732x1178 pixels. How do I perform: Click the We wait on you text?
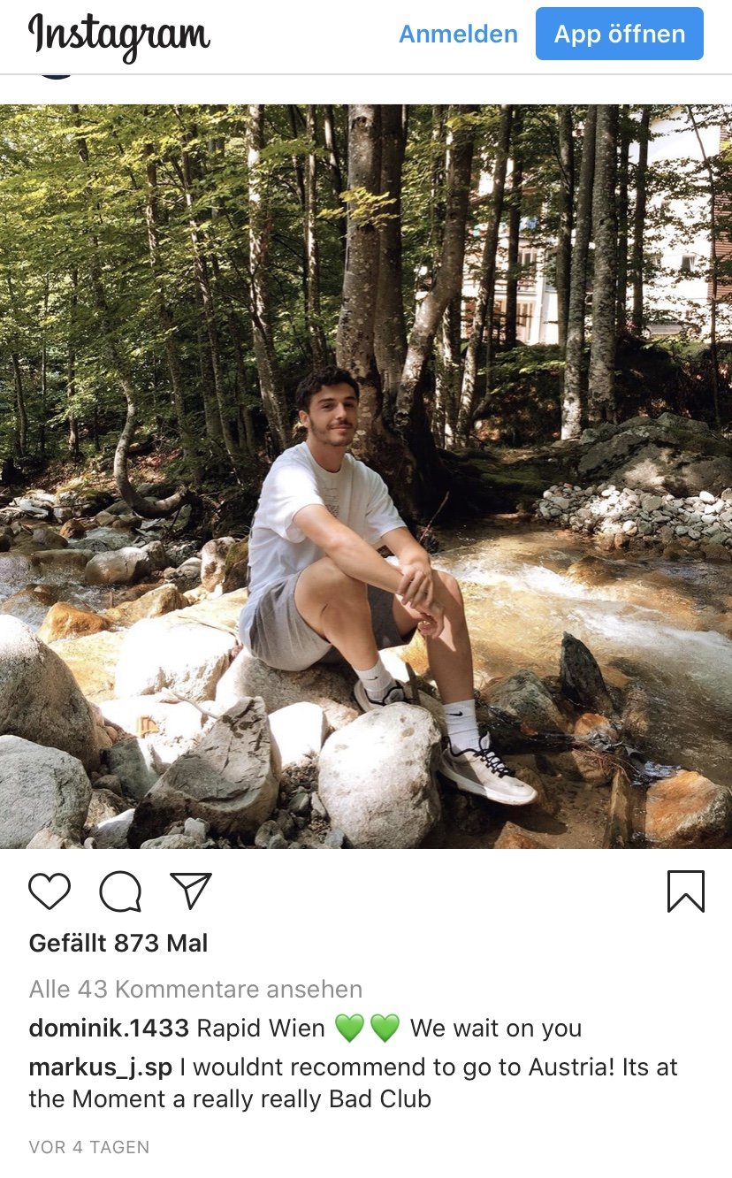tap(495, 1029)
